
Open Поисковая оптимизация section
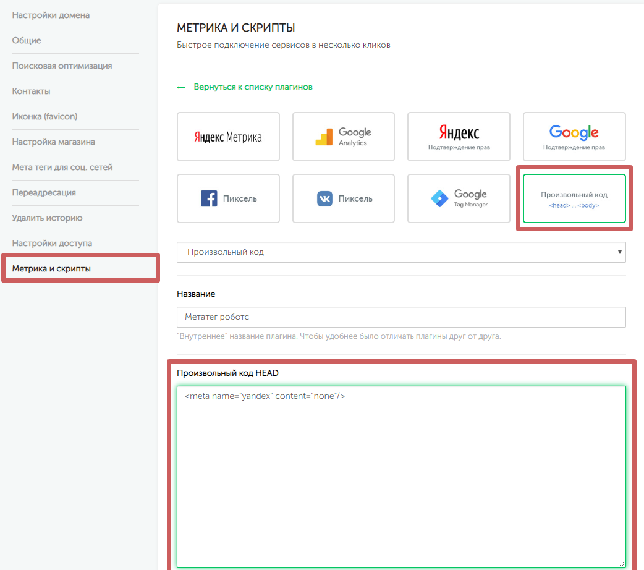[x=62, y=66]
